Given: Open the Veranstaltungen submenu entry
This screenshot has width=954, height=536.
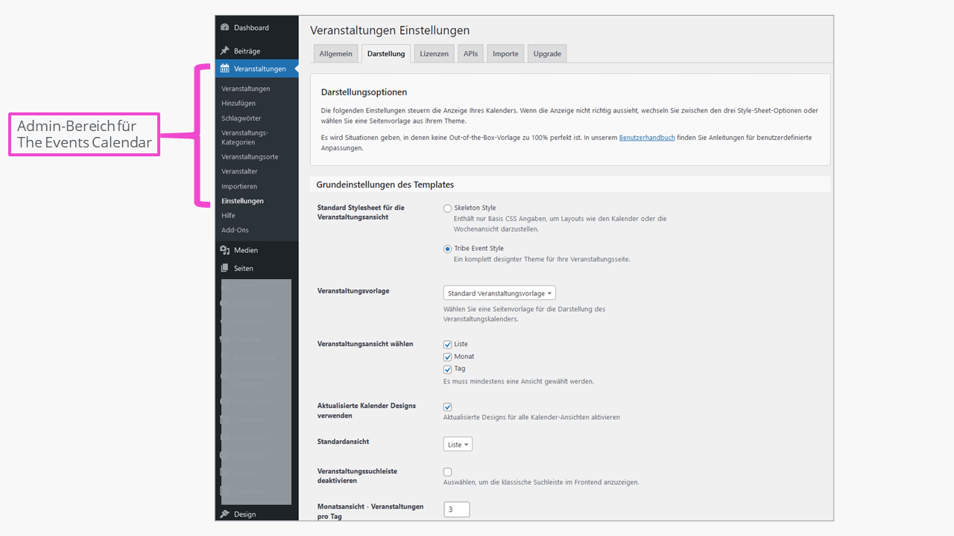Looking at the screenshot, I should click(x=246, y=89).
